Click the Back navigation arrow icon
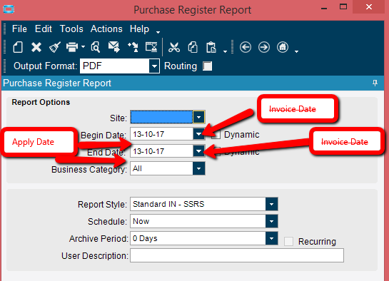389x281 pixels. click(x=246, y=47)
